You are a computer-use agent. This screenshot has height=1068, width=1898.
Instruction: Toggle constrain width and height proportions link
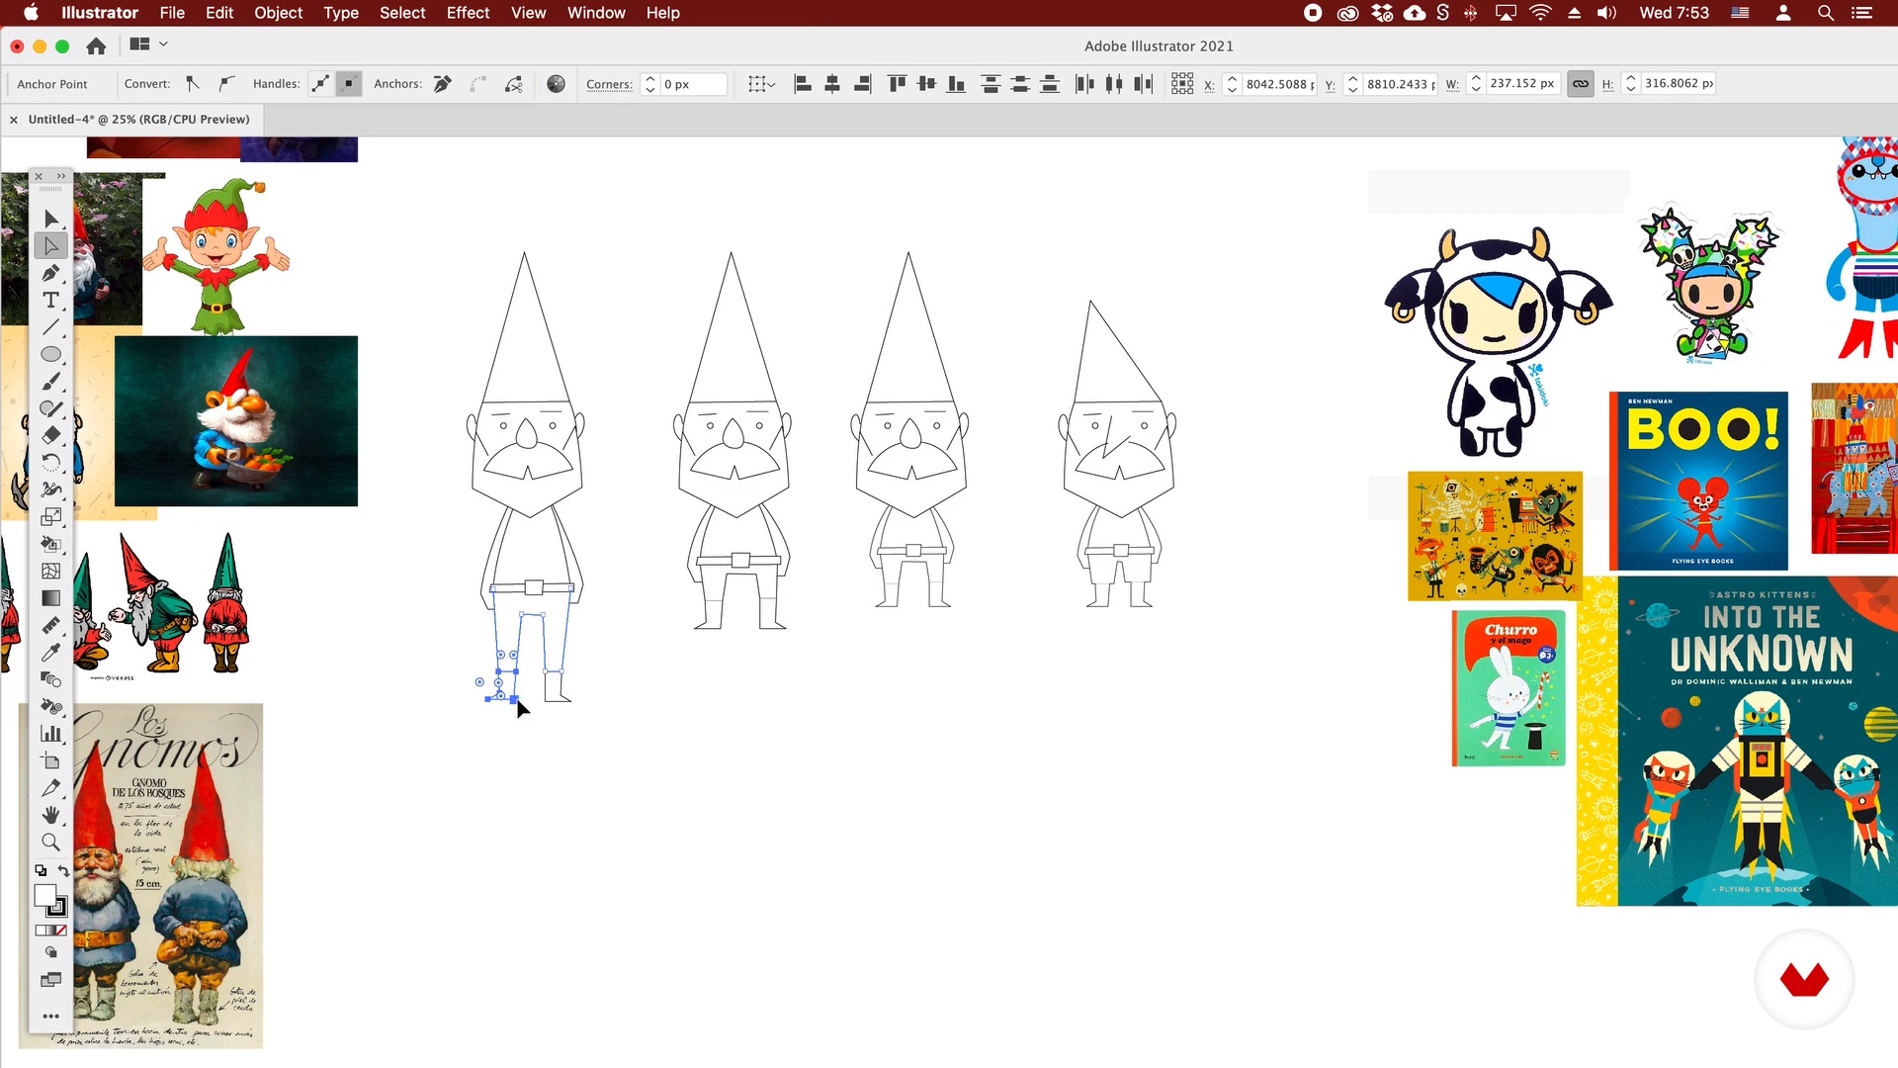point(1580,84)
